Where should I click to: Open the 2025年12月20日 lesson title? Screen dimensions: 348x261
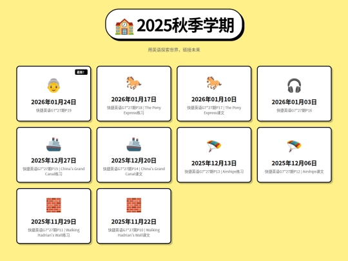pyautogui.click(x=134, y=160)
